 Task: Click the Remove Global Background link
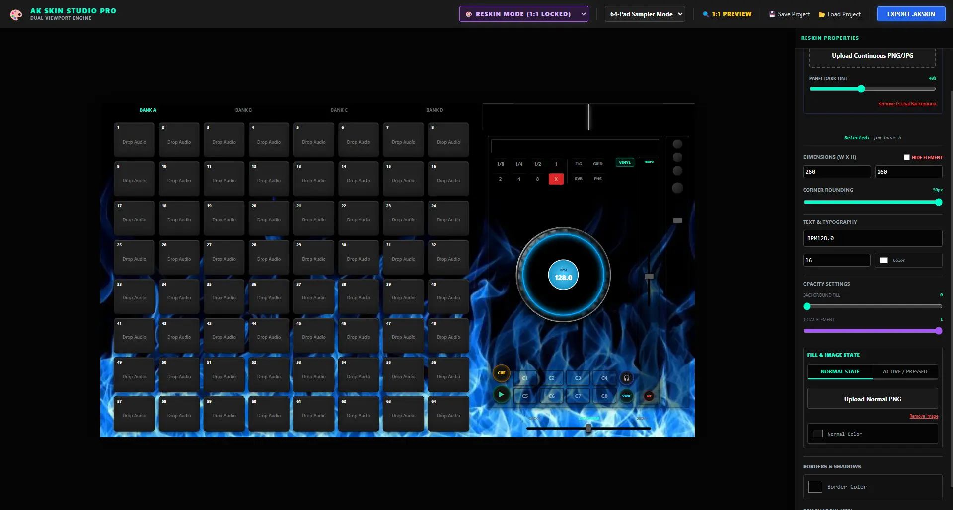coord(907,104)
